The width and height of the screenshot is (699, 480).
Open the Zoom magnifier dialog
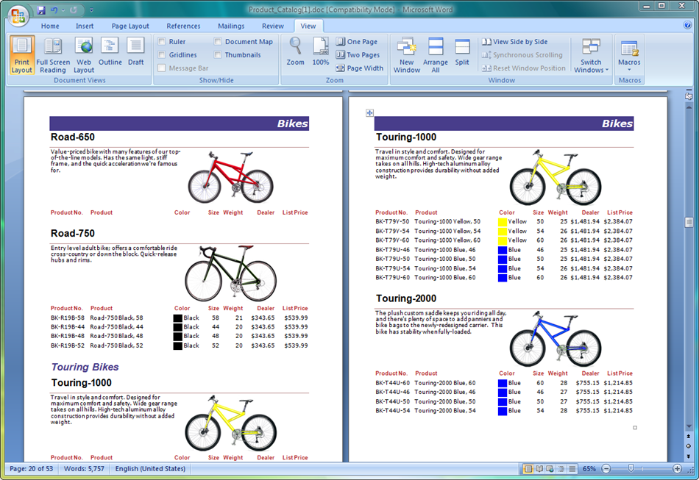295,52
